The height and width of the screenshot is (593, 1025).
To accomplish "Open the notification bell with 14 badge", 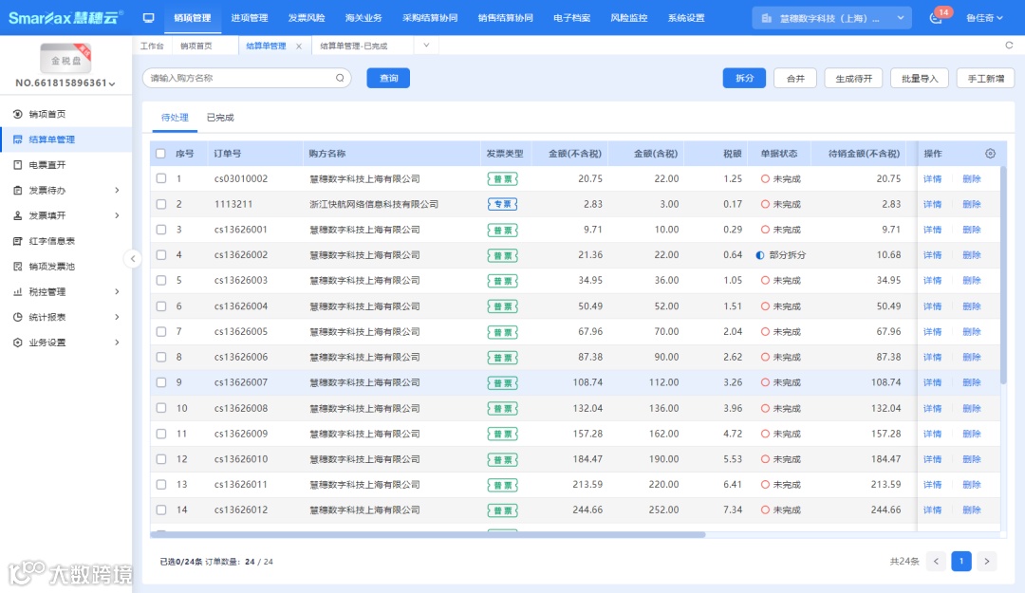I will pyautogui.click(x=936, y=18).
